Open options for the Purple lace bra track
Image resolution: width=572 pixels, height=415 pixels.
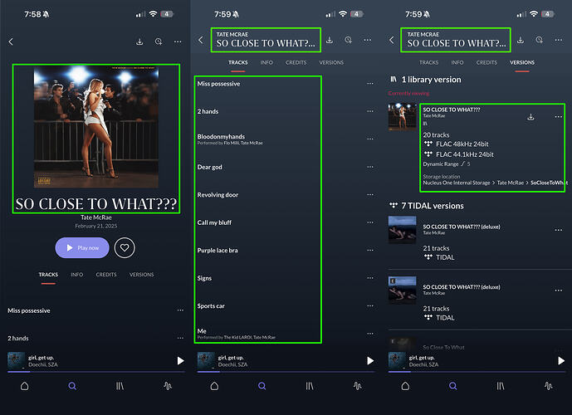tap(370, 250)
